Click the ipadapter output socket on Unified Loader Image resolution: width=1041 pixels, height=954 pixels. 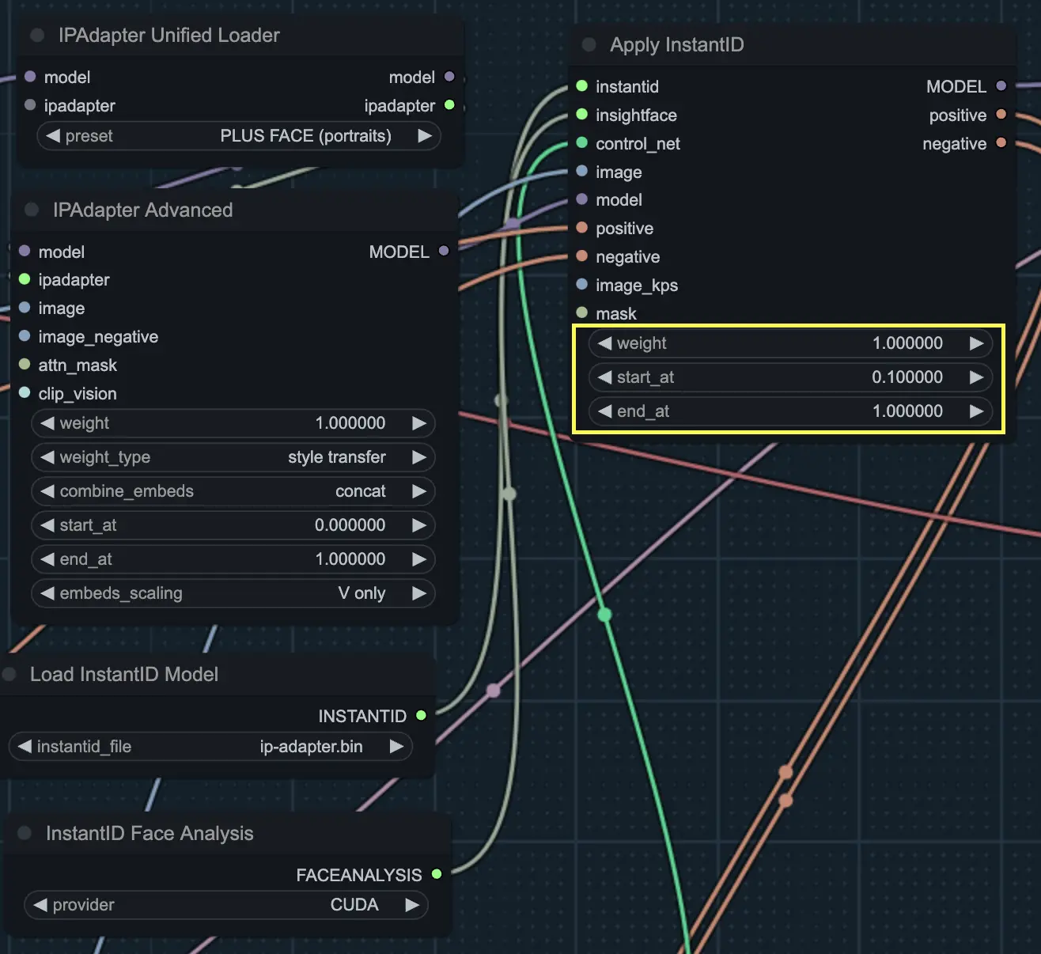(449, 105)
